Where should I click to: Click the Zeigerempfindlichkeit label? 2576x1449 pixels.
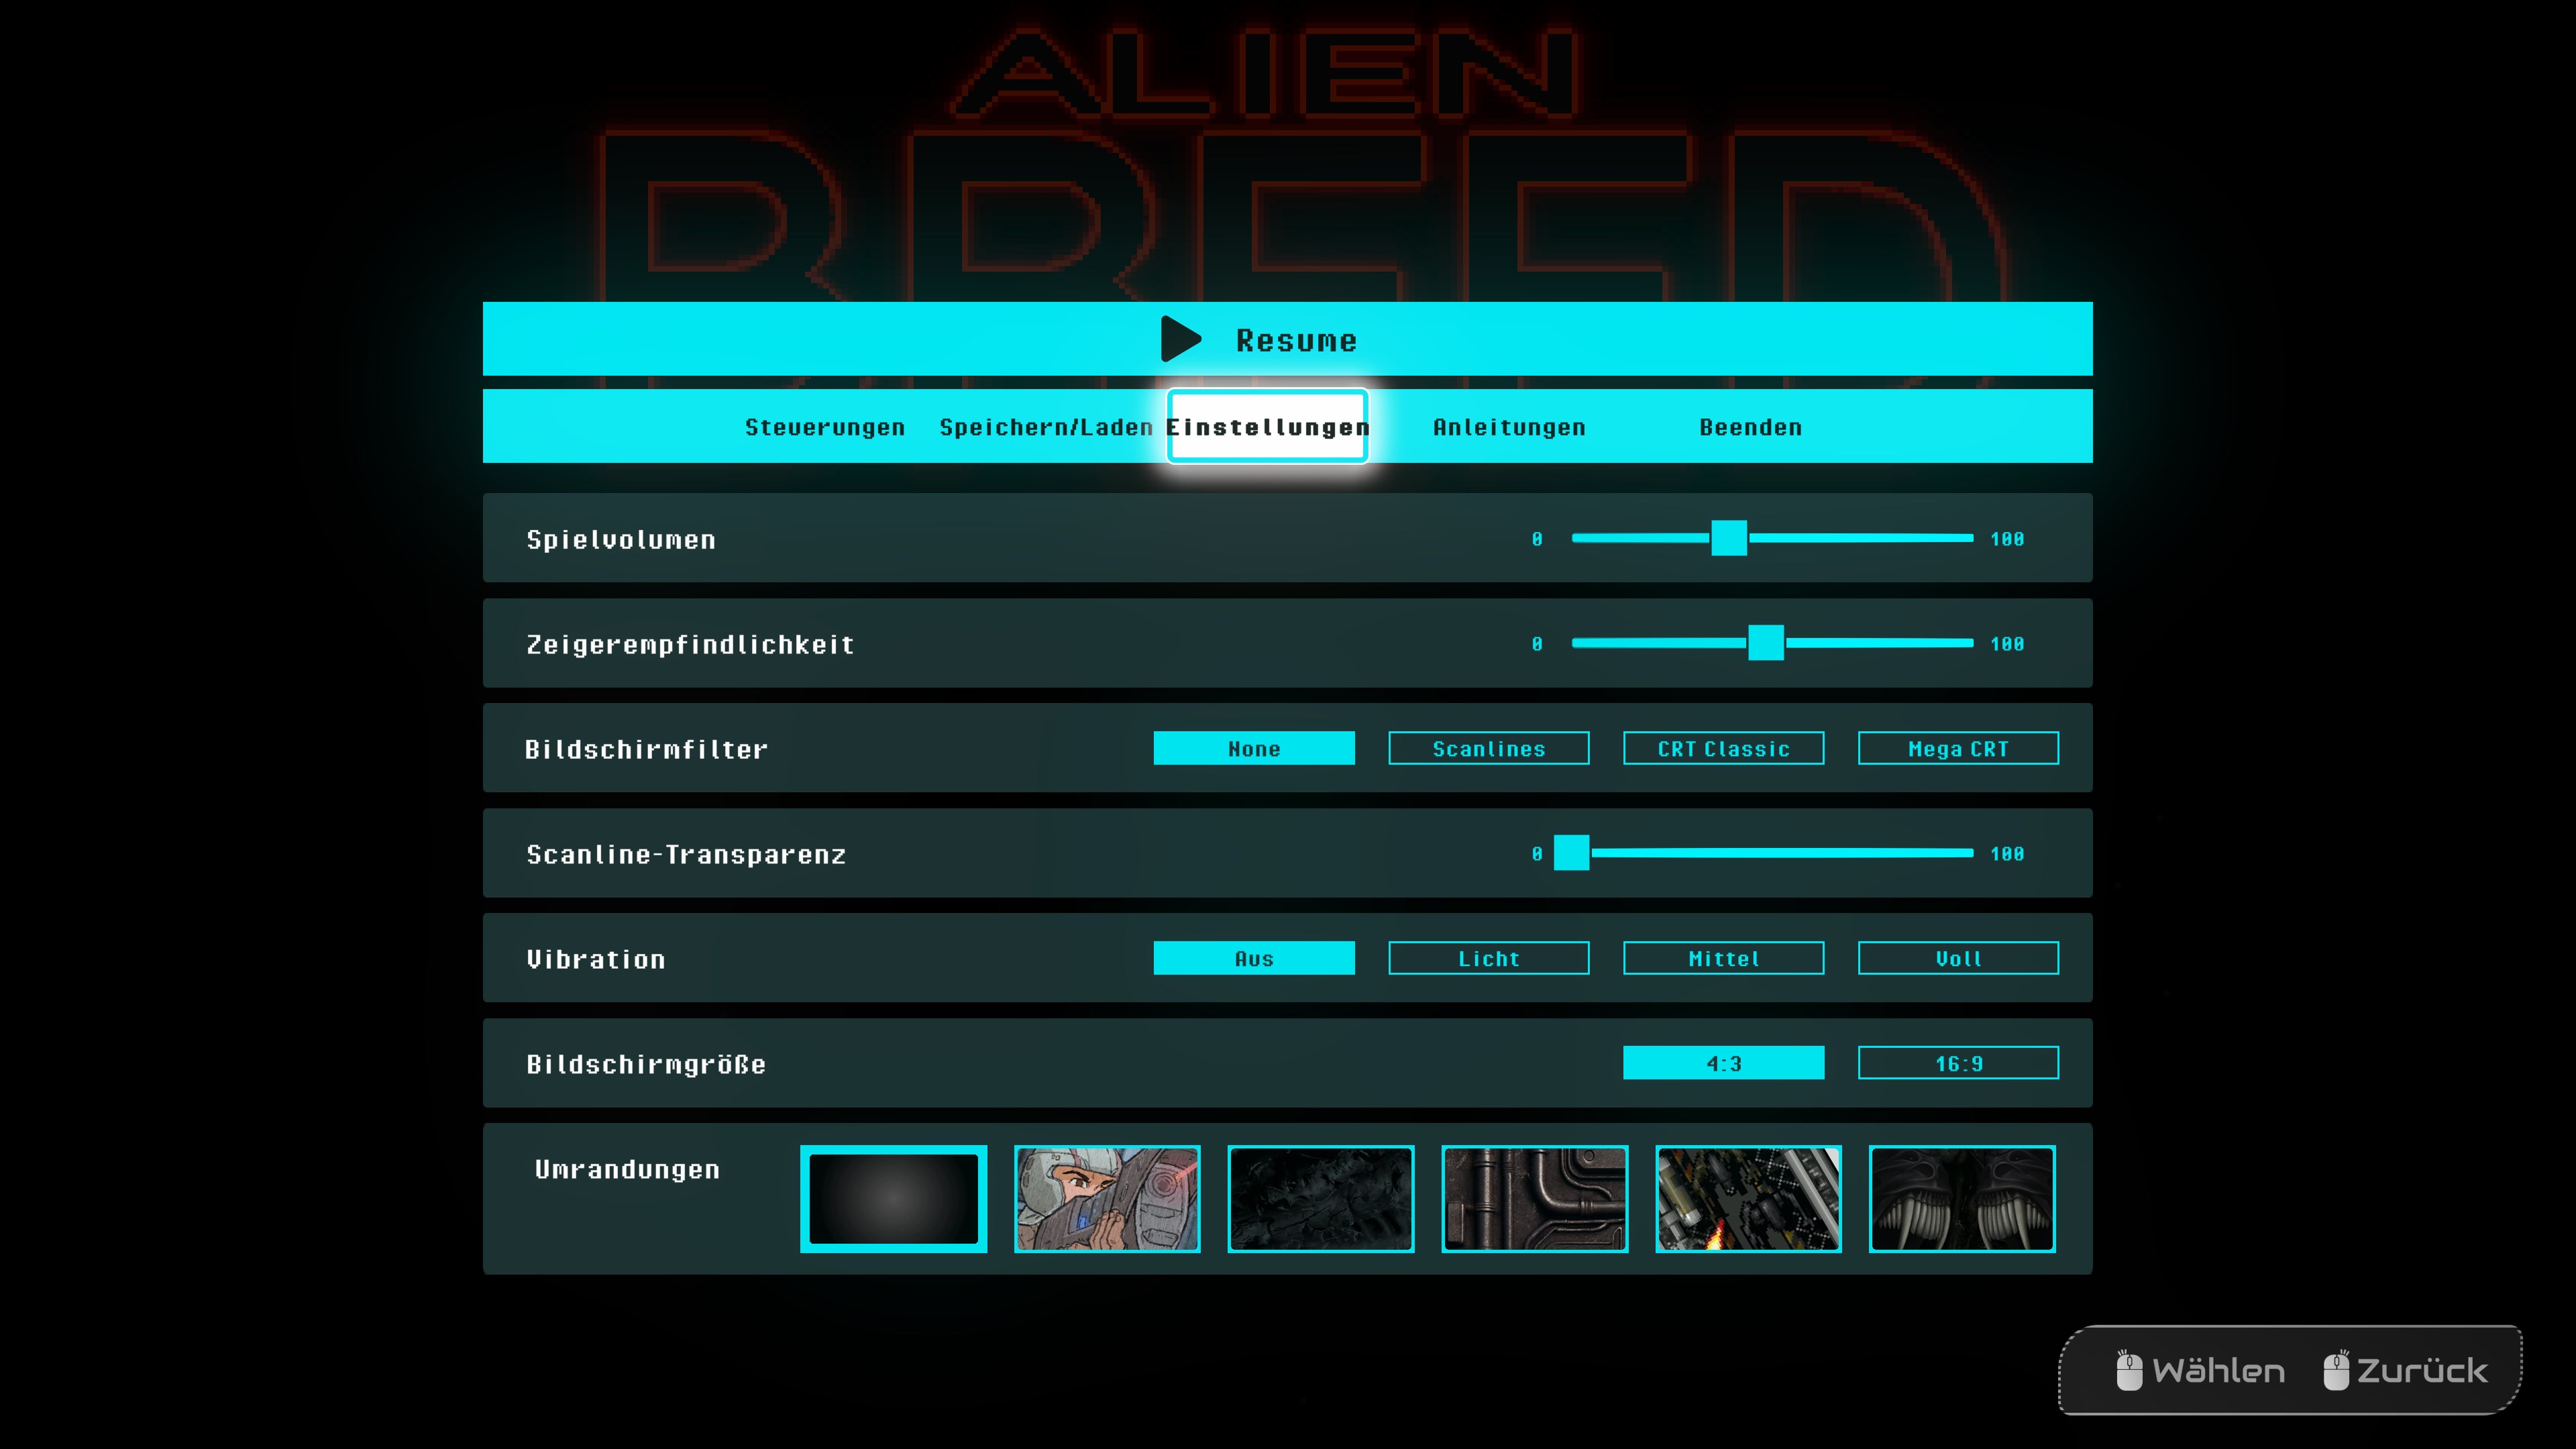690,645
